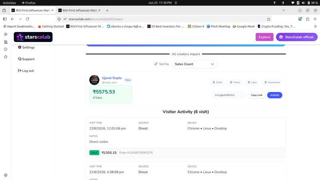320x180 pixels.
Task: Select the 1m1gkah991m1 link code field
Action: tap(228, 95)
